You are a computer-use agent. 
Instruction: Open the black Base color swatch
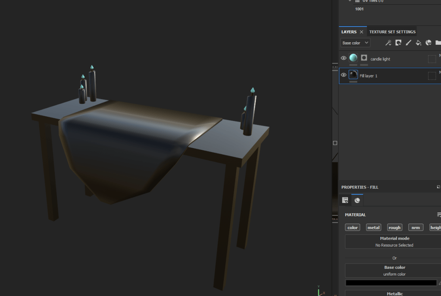(x=391, y=283)
